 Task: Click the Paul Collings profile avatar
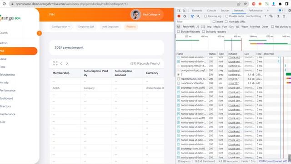tap(135, 15)
